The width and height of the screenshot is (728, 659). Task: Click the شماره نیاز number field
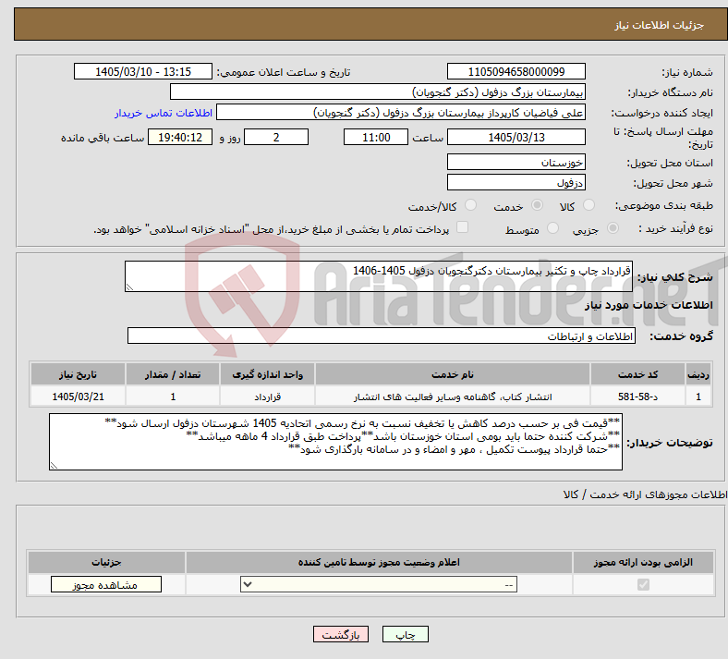pyautogui.click(x=516, y=71)
